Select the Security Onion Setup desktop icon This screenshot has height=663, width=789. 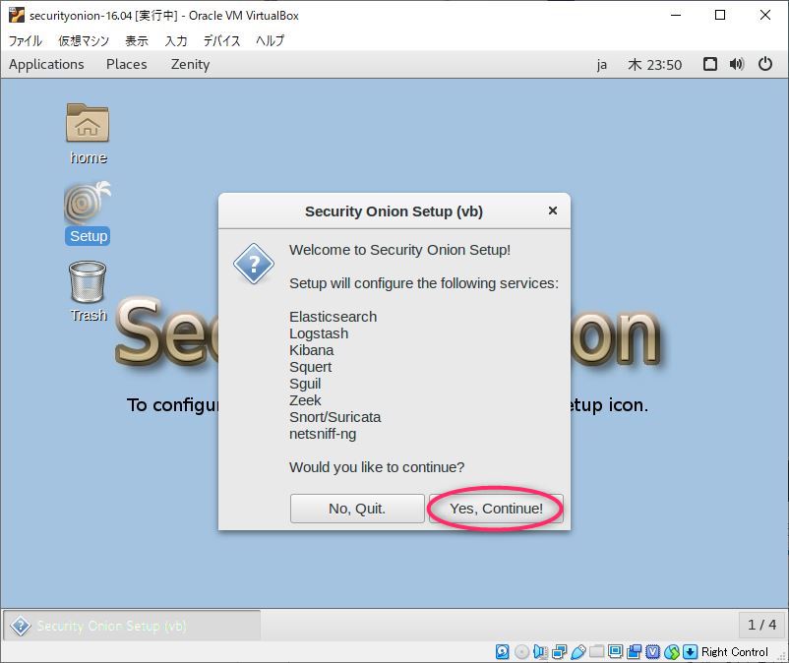(88, 213)
